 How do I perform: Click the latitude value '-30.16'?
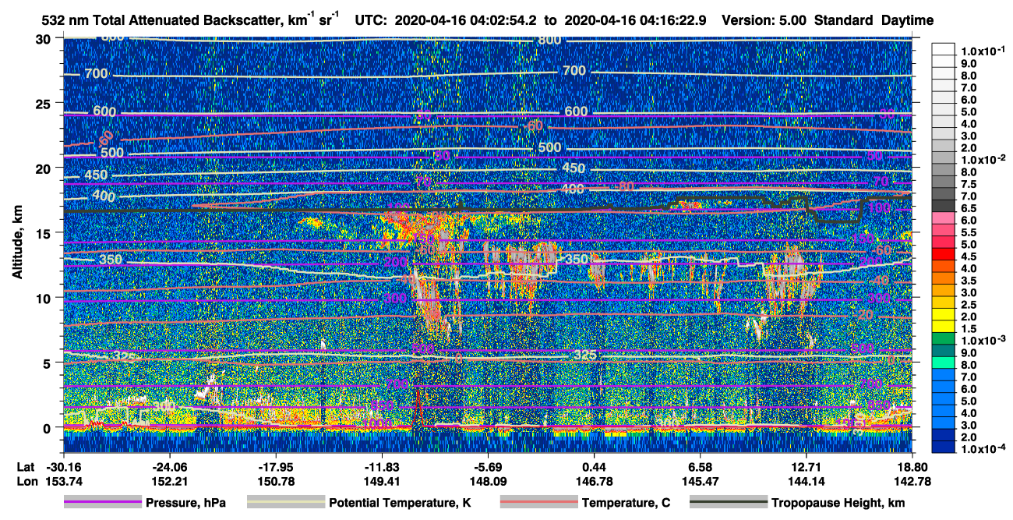pos(63,466)
